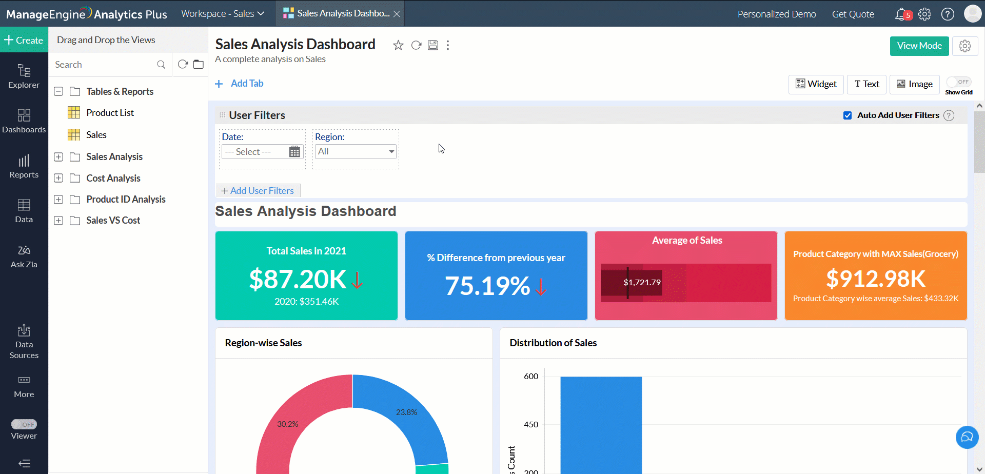Click the Product Category MAX Sales card

[x=876, y=275]
